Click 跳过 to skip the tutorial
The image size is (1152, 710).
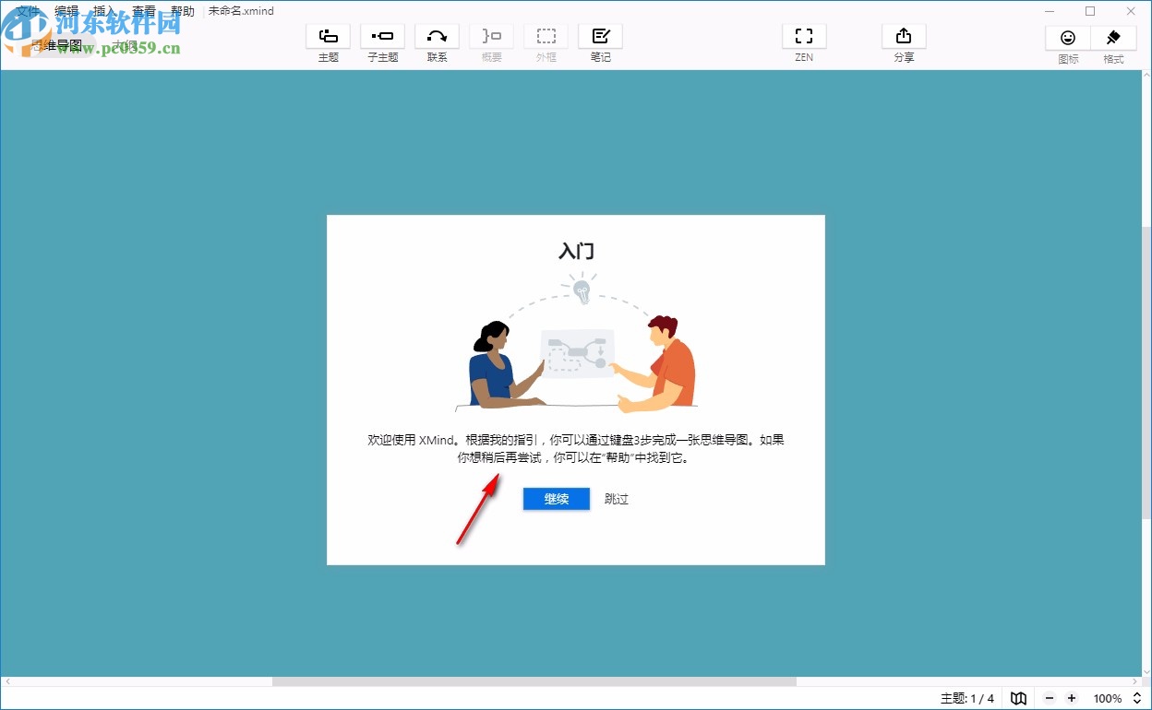[x=616, y=499]
